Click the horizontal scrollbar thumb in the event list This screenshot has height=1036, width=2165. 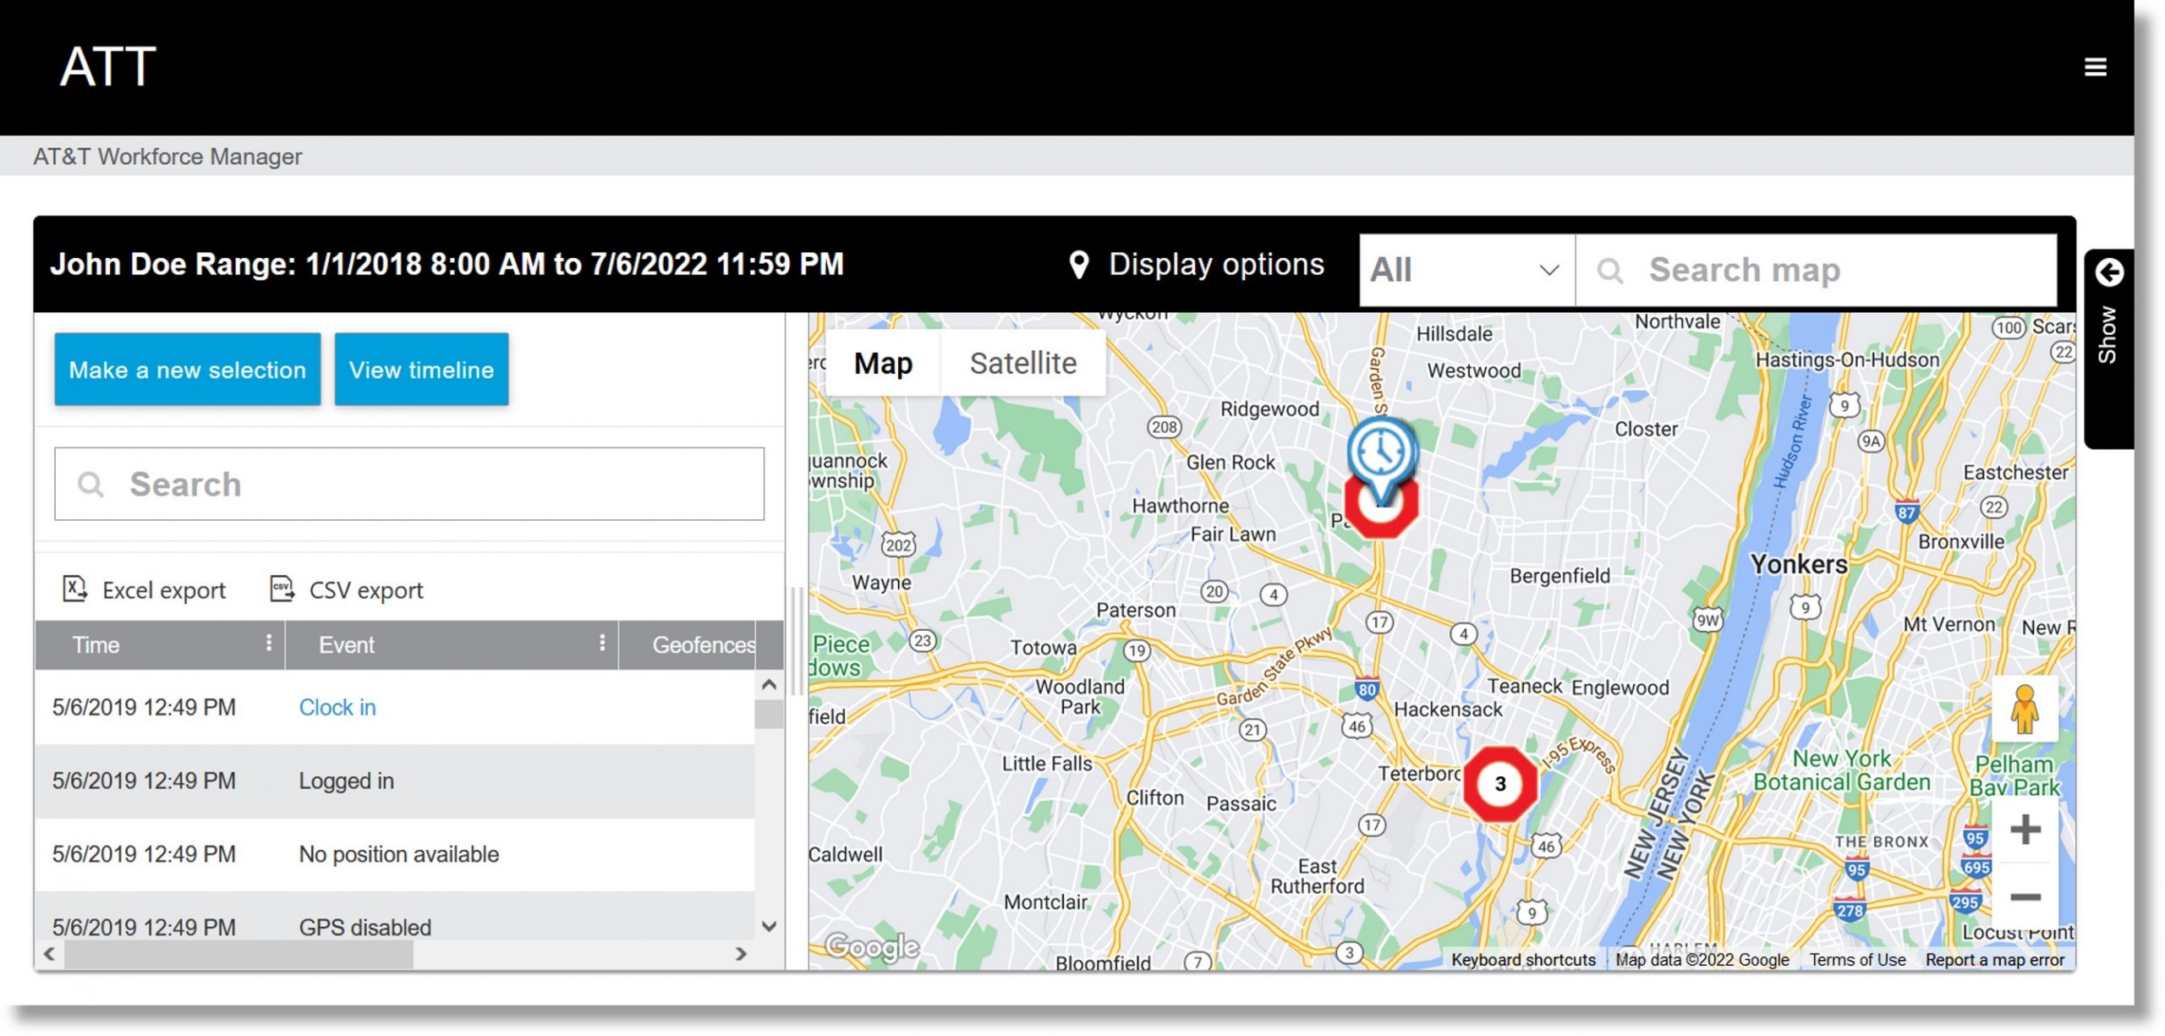pos(238,955)
